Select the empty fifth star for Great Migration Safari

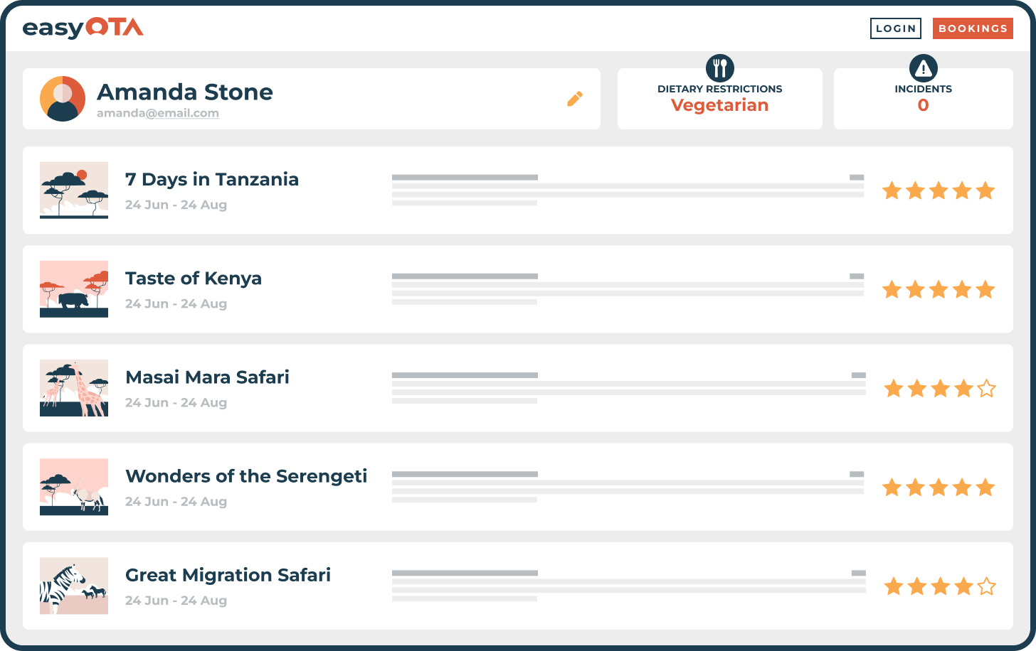click(986, 586)
